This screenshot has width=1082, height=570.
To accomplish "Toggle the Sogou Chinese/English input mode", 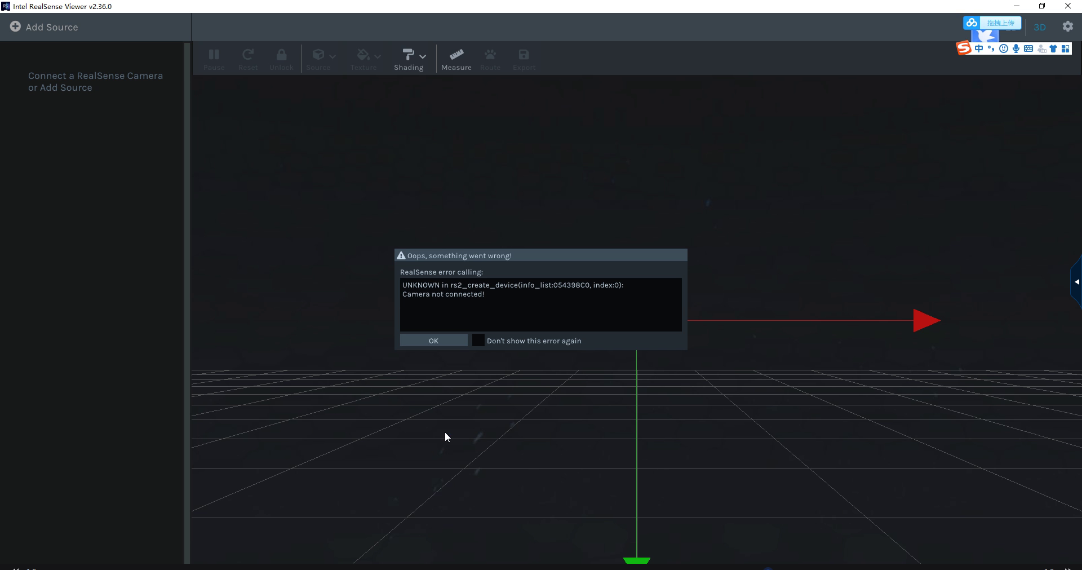I will pyautogui.click(x=979, y=48).
